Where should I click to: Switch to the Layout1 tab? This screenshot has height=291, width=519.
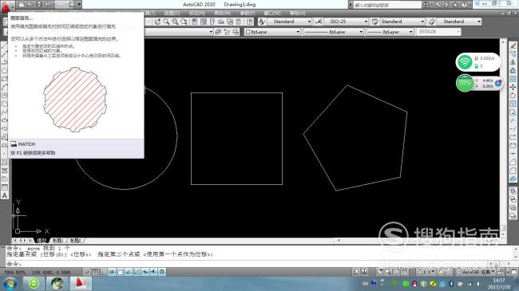click(58, 241)
